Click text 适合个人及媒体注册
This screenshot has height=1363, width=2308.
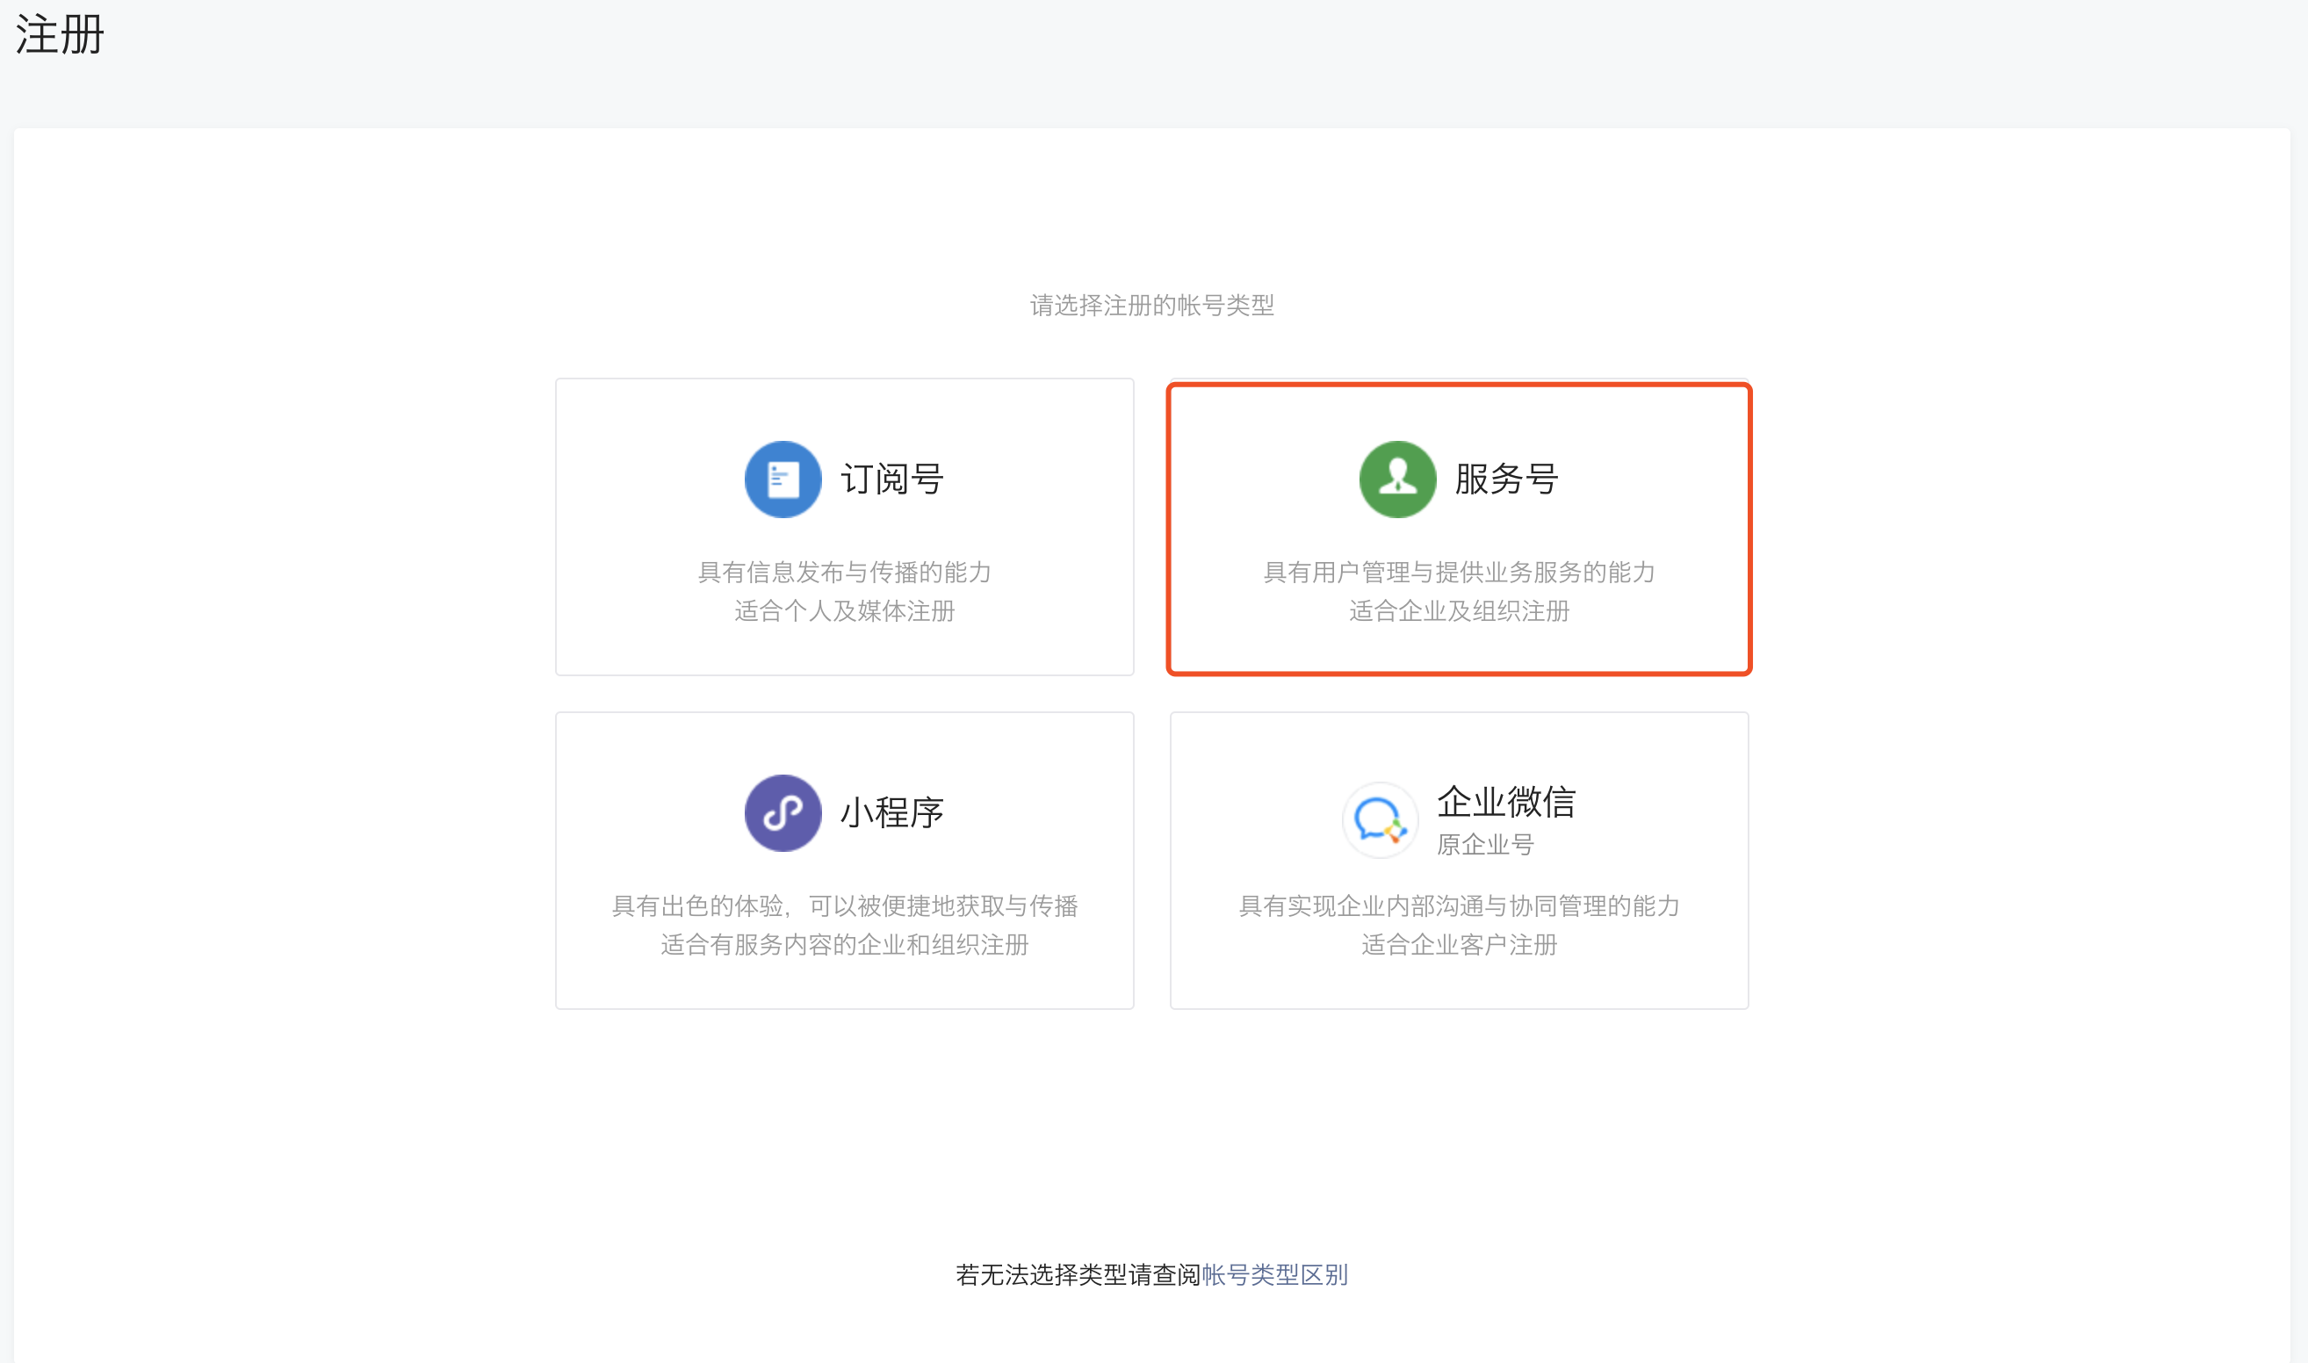pyautogui.click(x=845, y=610)
